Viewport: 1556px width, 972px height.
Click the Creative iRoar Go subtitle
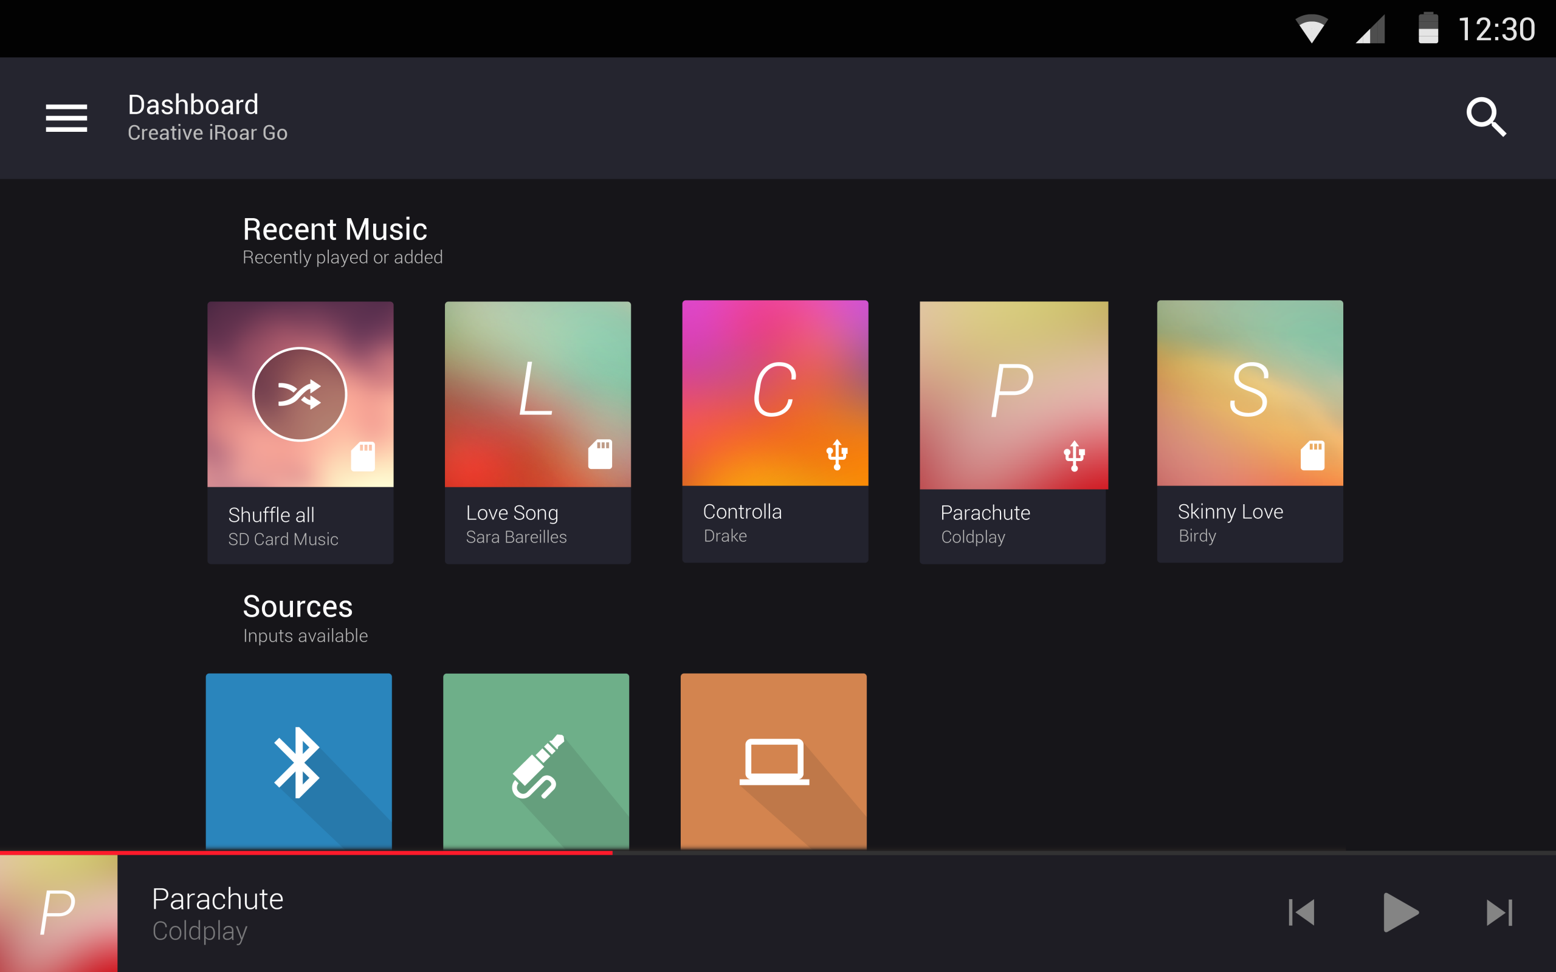coord(208,132)
